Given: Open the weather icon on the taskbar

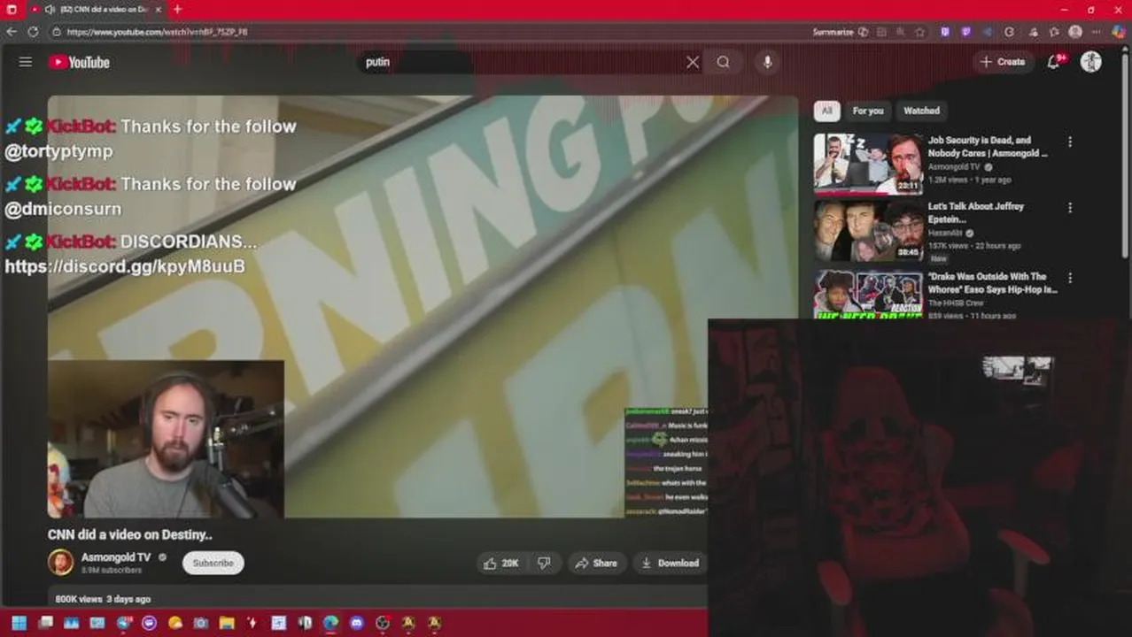Looking at the screenshot, I should coord(175,623).
